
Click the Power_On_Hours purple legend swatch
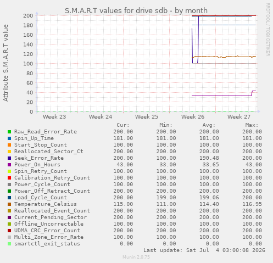tap(9, 165)
